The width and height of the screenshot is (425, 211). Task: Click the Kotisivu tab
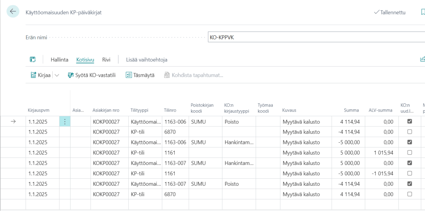click(85, 60)
